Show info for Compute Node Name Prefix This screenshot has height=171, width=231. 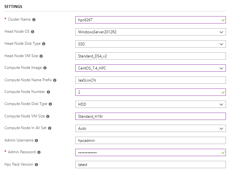[x=55, y=80]
